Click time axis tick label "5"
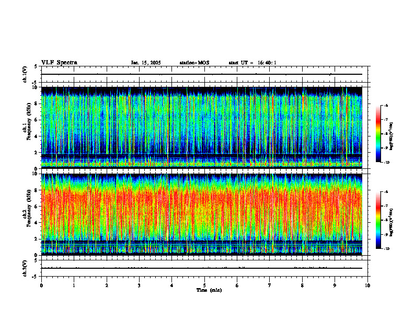The height and width of the screenshot is (320, 414). tap(204, 285)
